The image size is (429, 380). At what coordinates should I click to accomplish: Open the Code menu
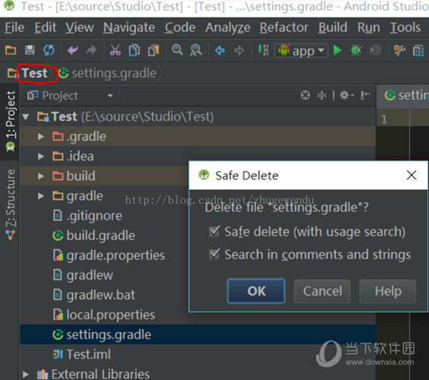pyautogui.click(x=180, y=27)
